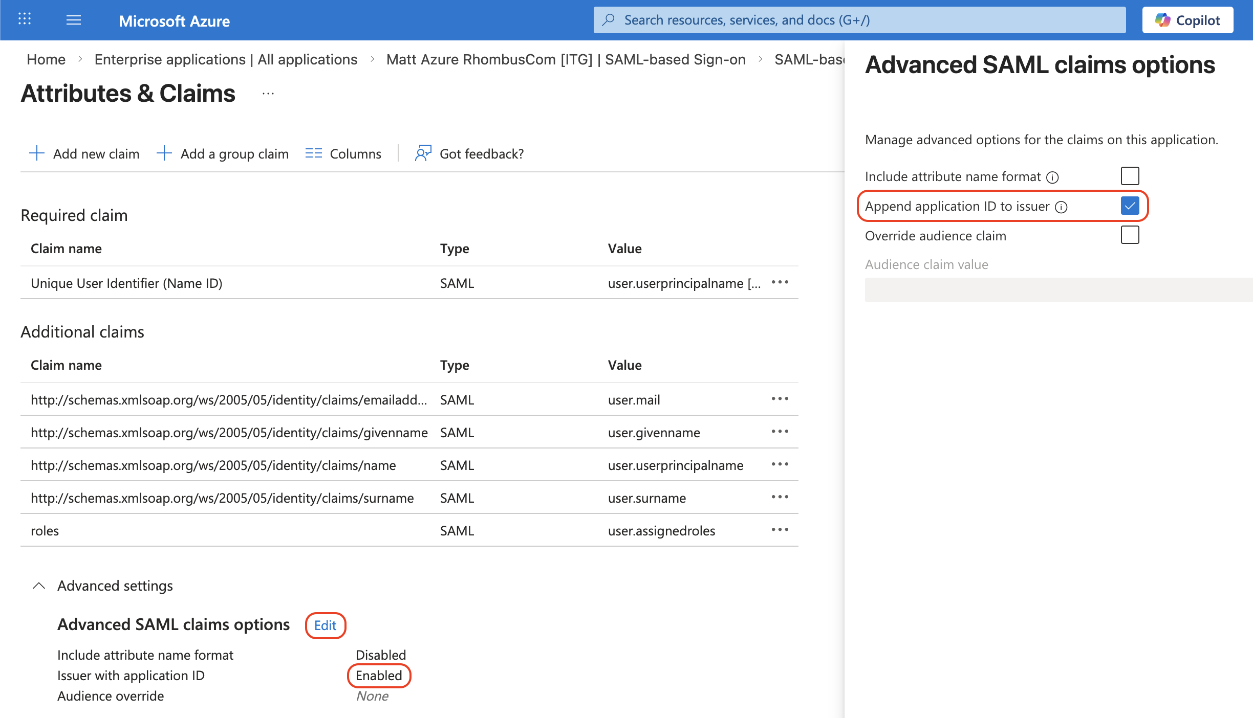This screenshot has width=1253, height=718.
Task: Click the user.assignedroles value
Action: [661, 531]
